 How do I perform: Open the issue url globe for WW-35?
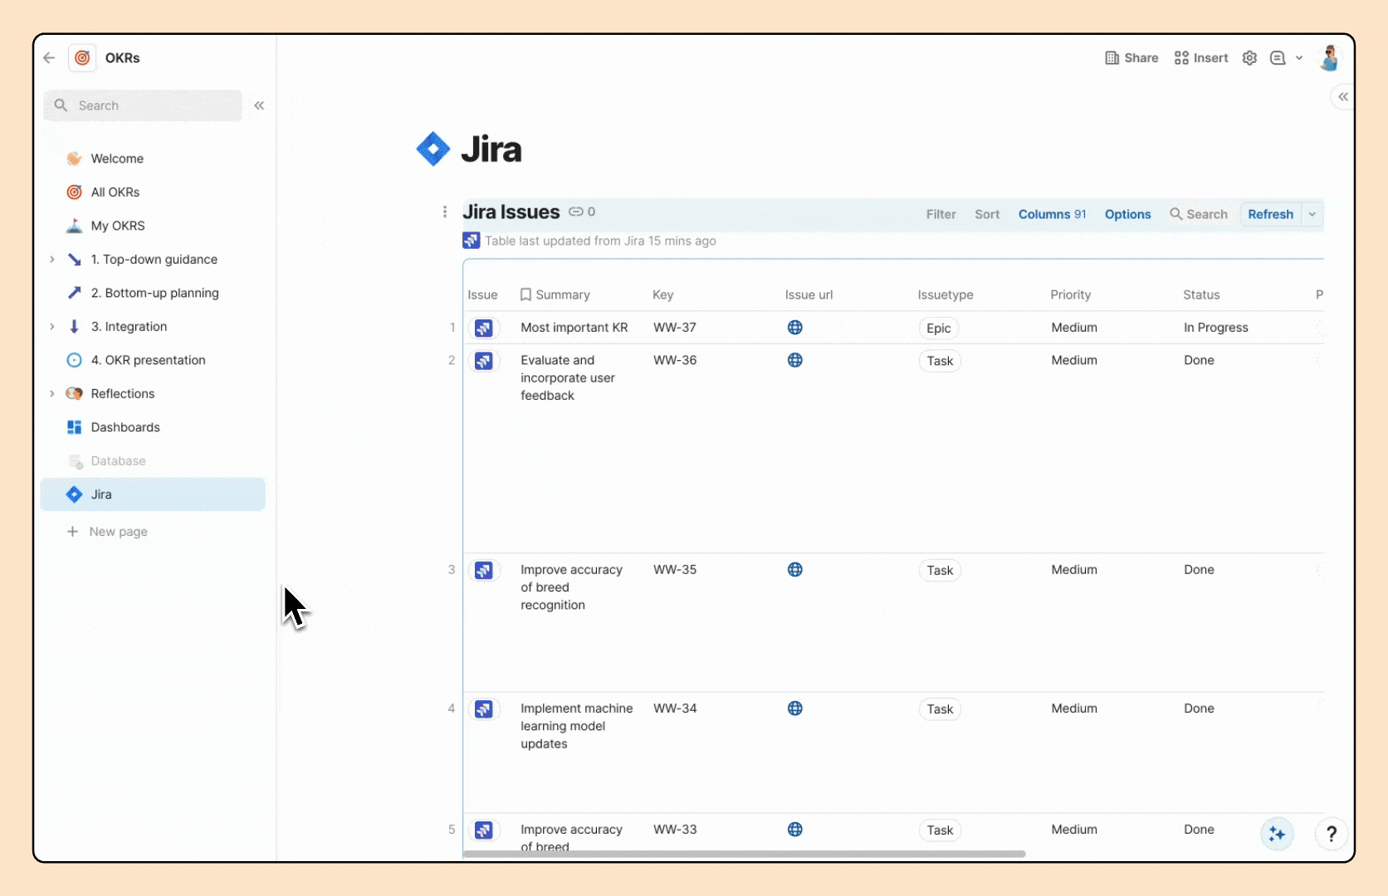point(795,570)
